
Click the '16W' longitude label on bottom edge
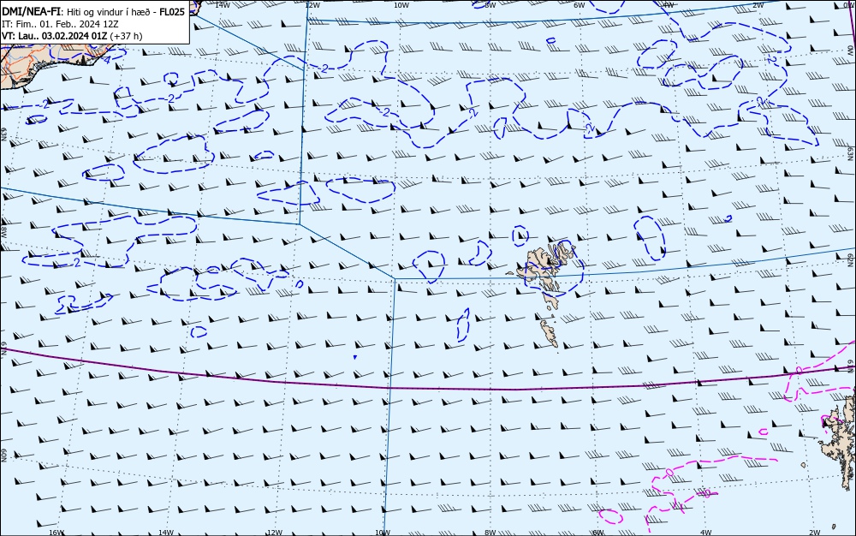pos(56,533)
